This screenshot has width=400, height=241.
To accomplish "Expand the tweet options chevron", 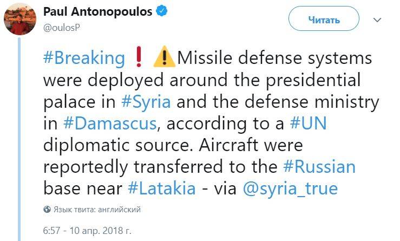I will (378, 20).
